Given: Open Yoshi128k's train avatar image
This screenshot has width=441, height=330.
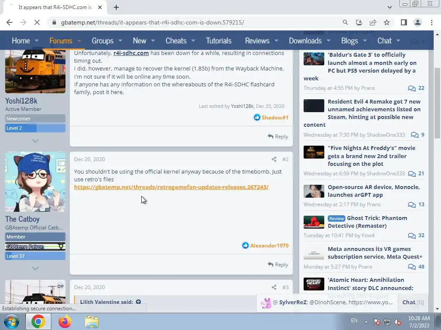Looking at the screenshot, I should click(x=35, y=71).
